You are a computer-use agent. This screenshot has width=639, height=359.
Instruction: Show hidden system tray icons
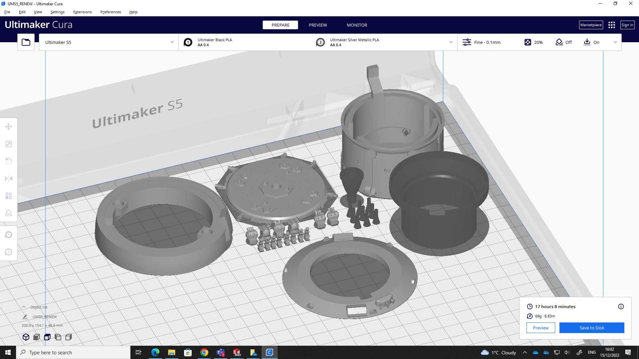525,352
